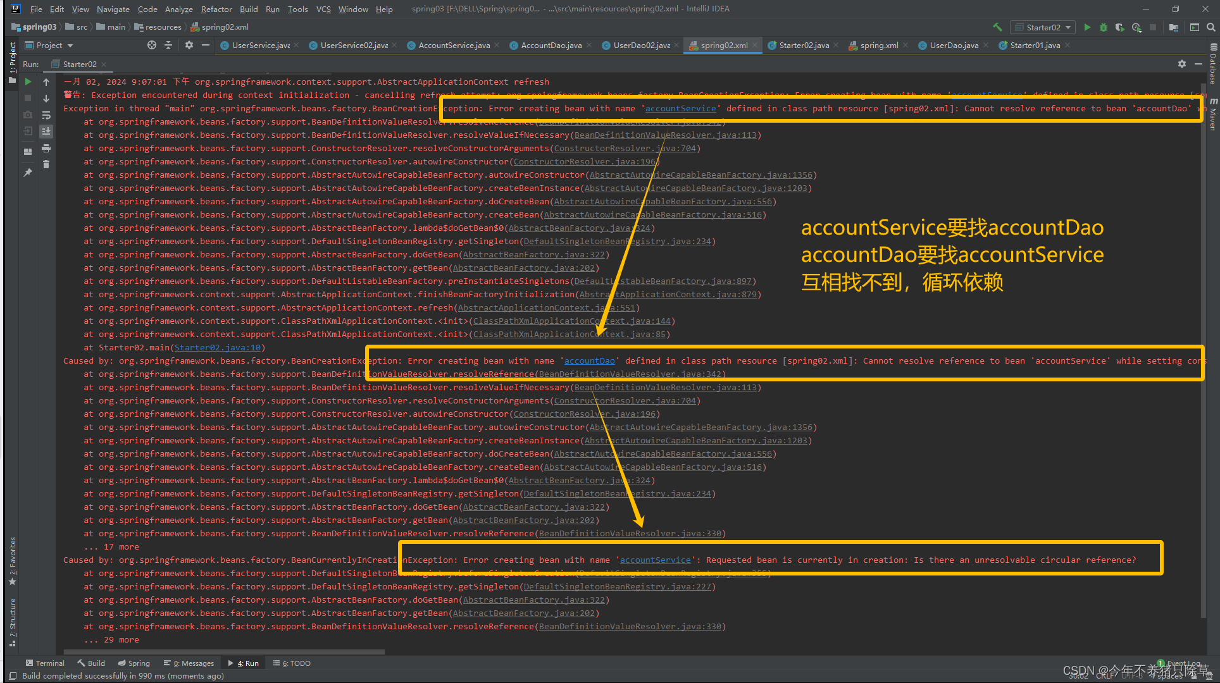The image size is (1220, 683).
Task: Clear console with the trash icon
Action: click(x=46, y=164)
